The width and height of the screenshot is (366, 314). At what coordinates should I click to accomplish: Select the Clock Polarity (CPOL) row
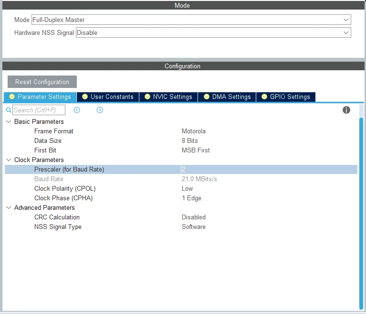[x=181, y=189]
